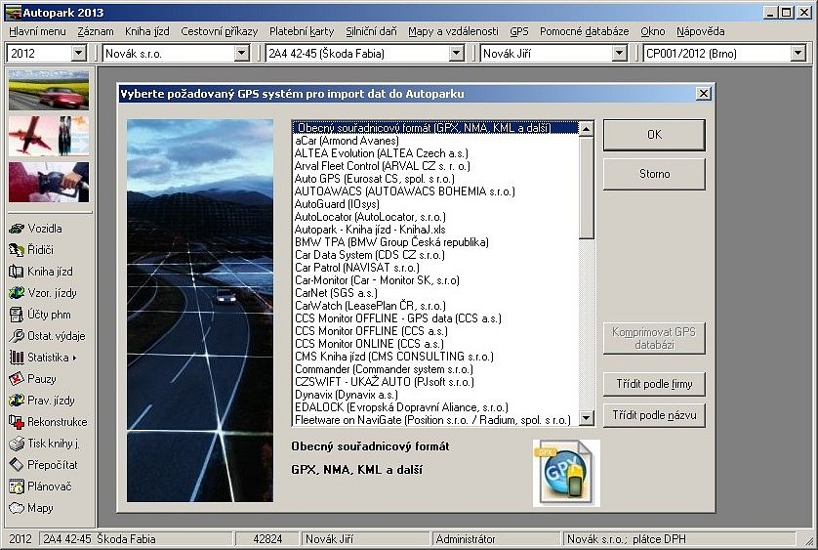Expand the year 2012 dropdown

[79, 53]
